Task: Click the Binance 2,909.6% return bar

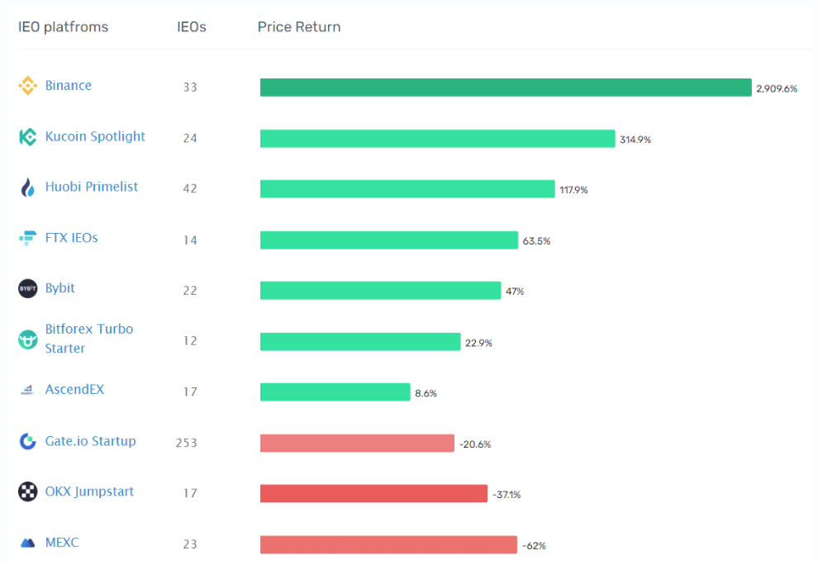Action: coord(506,88)
